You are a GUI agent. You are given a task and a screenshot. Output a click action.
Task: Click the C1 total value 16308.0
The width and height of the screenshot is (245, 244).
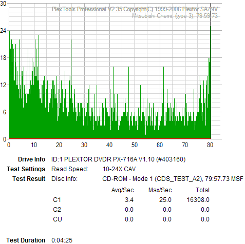pos(198,200)
